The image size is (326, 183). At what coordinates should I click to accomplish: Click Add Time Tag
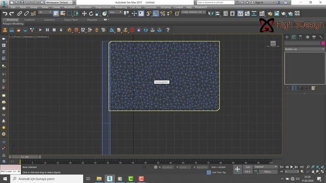219,172
